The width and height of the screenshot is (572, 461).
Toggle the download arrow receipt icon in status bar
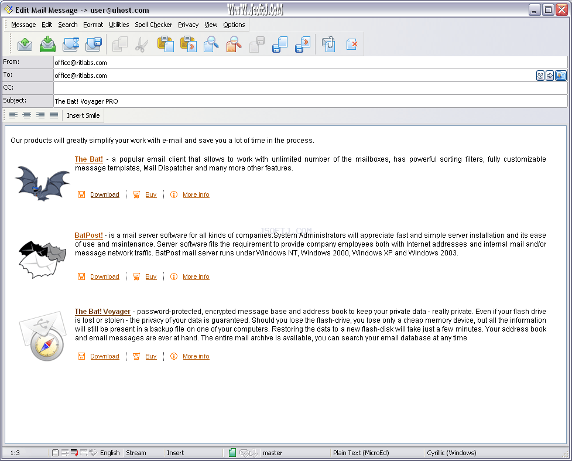coord(254,453)
